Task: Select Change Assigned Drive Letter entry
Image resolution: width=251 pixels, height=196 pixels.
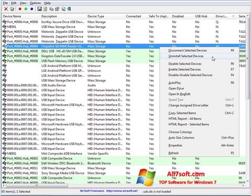Action: 200,105
